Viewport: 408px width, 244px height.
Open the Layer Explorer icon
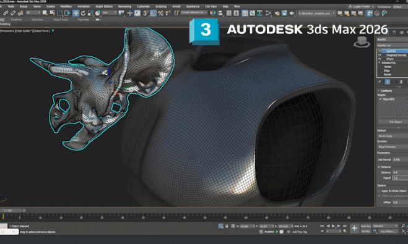(237, 13)
